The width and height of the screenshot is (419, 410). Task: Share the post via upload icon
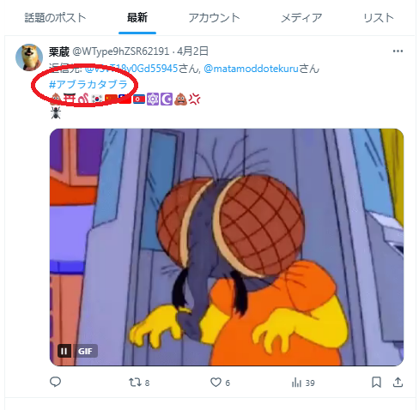tap(398, 383)
